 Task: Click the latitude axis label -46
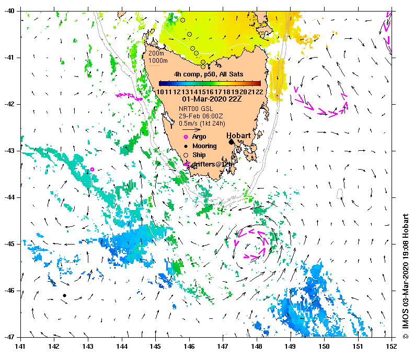coord(9,291)
